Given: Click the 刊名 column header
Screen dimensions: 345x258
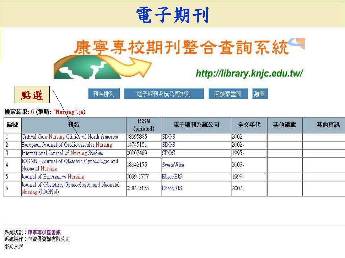Looking at the screenshot, I should pyautogui.click(x=74, y=125).
